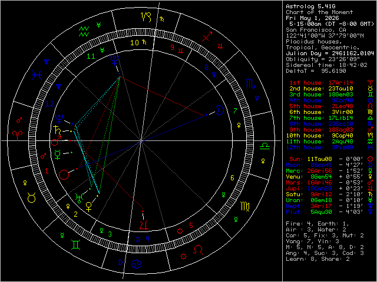Select the Obliquity = 23°26'09" line
Screen dimensions: 377x282
pyautogui.click(x=323, y=59)
